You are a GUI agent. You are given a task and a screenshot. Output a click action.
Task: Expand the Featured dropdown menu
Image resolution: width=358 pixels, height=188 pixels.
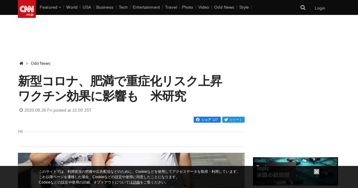coord(50,7)
